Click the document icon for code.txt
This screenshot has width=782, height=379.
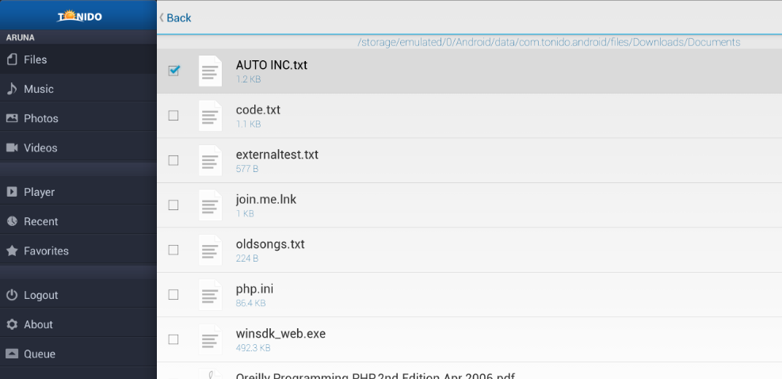click(210, 116)
